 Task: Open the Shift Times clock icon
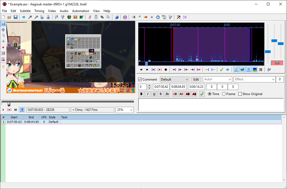[158, 17]
